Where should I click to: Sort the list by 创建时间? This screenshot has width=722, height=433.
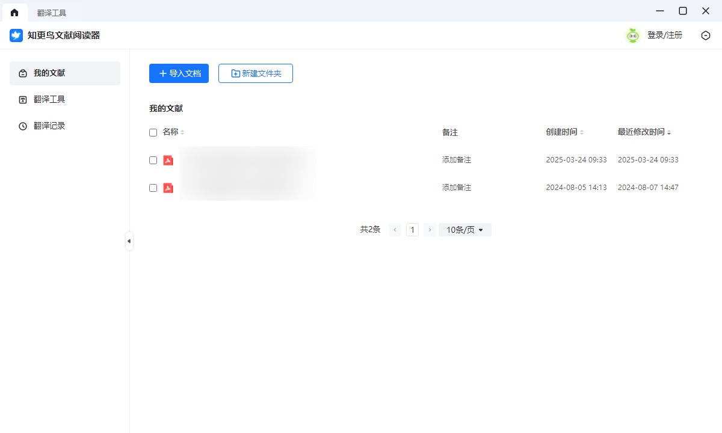(582, 132)
